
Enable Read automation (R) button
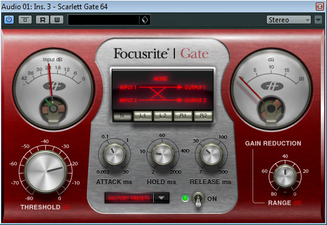42,20
